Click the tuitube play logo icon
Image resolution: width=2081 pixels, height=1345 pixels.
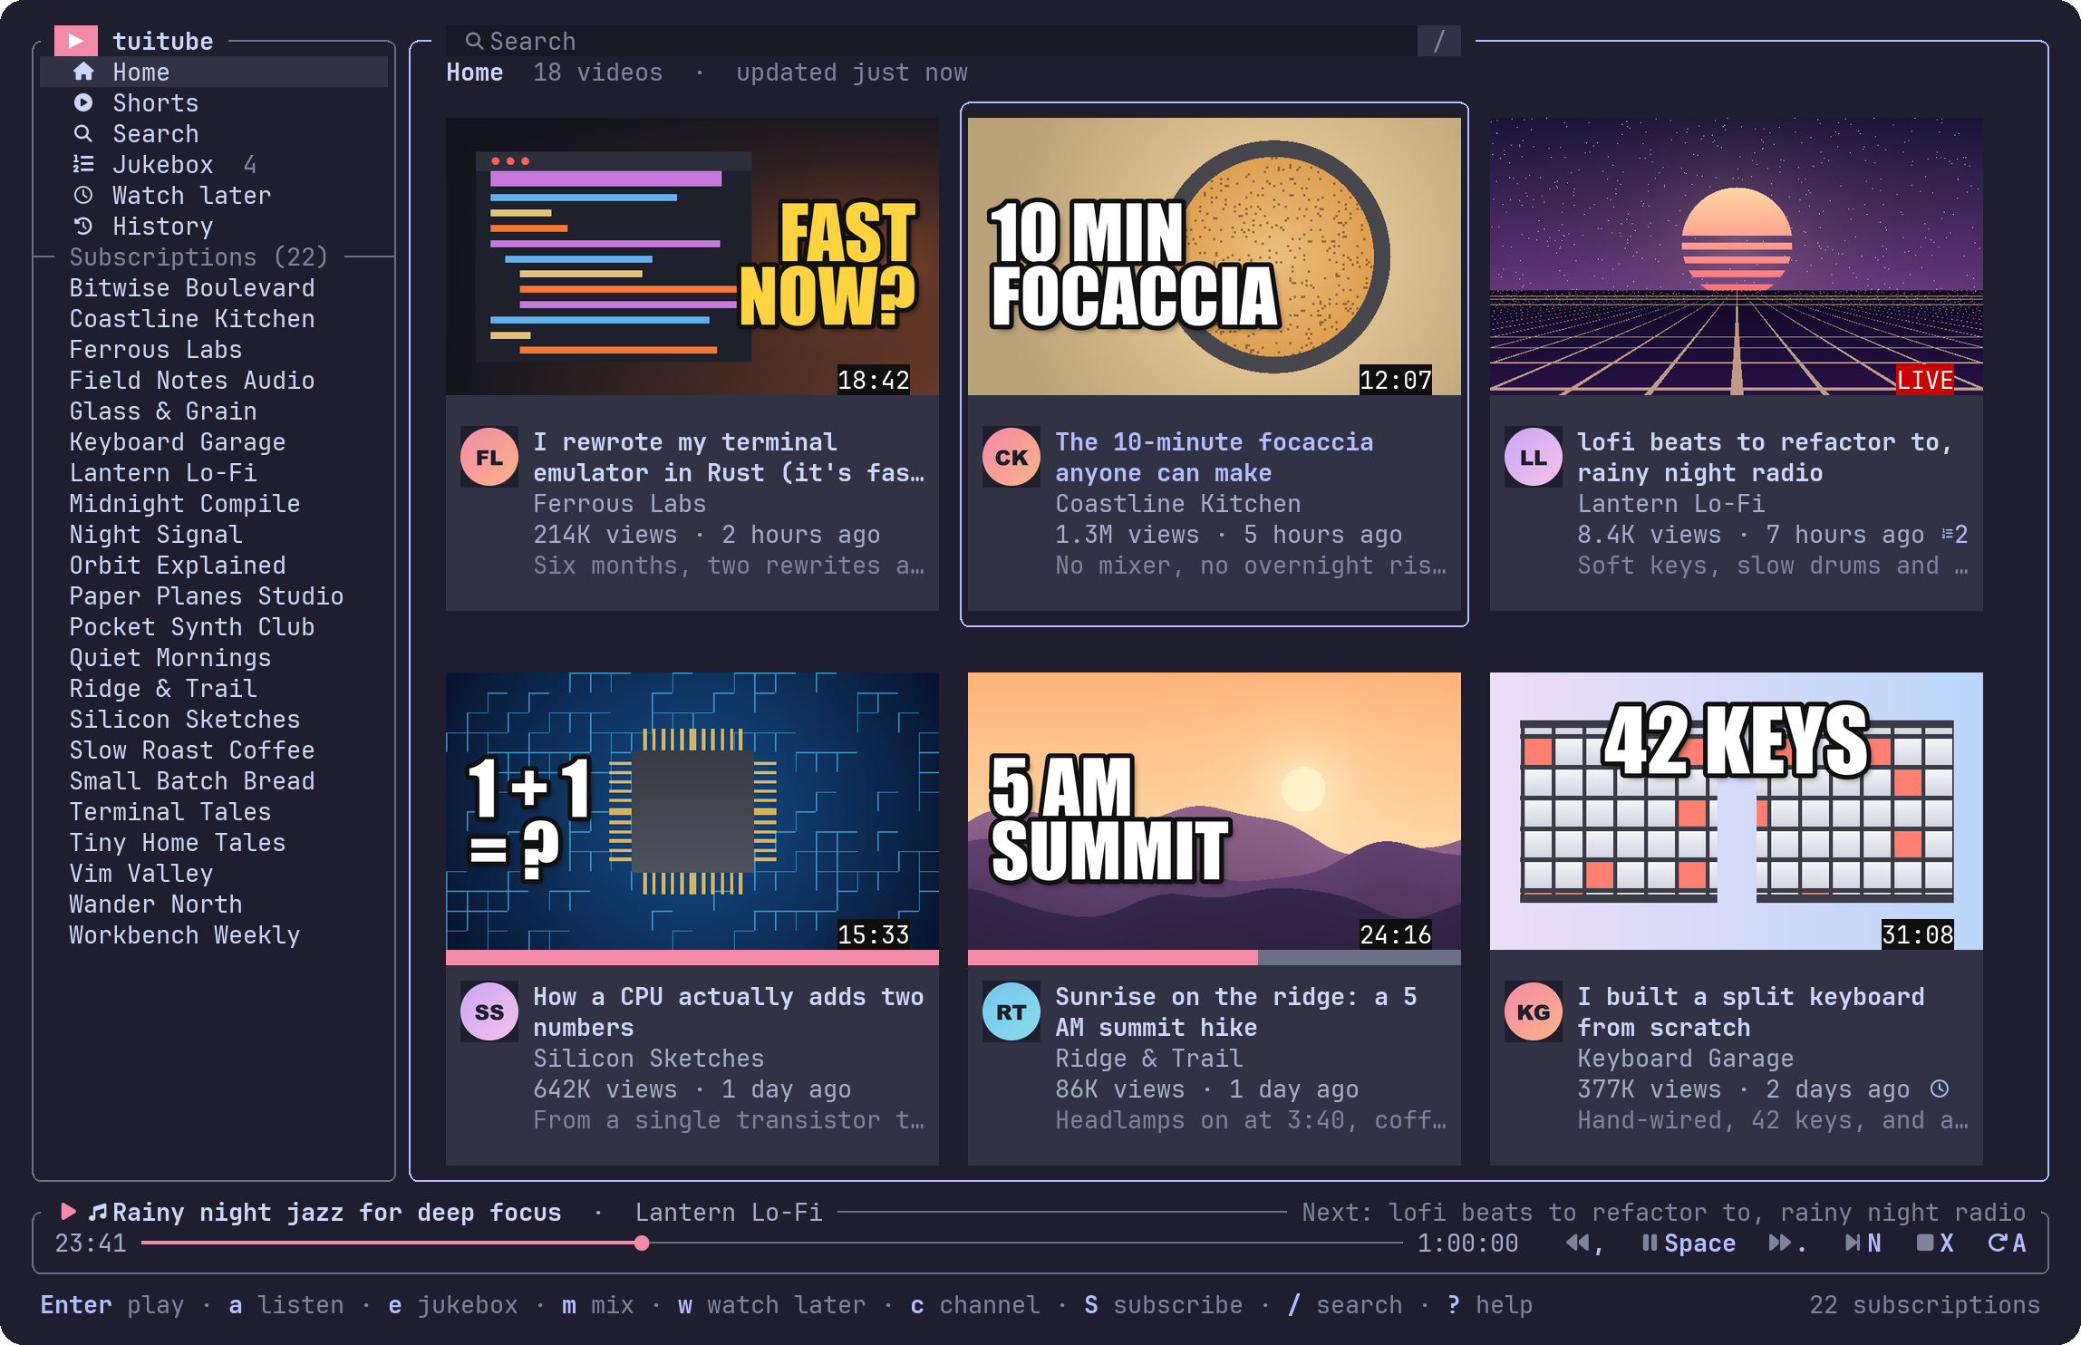(76, 41)
